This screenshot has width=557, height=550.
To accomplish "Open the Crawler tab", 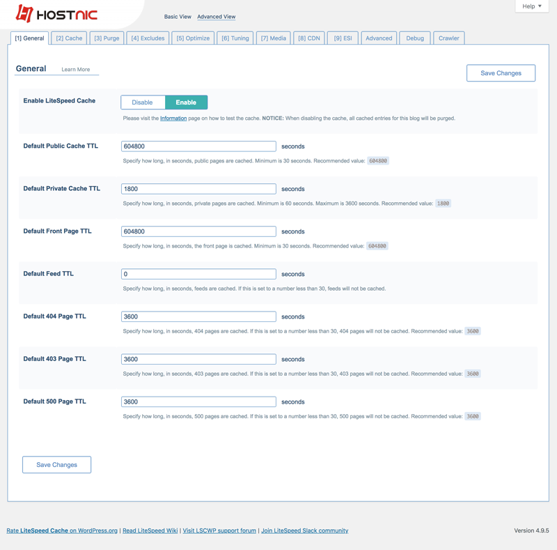I will (448, 38).
